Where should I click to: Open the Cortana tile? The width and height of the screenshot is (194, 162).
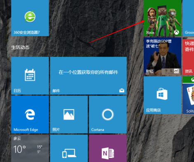click(108, 115)
